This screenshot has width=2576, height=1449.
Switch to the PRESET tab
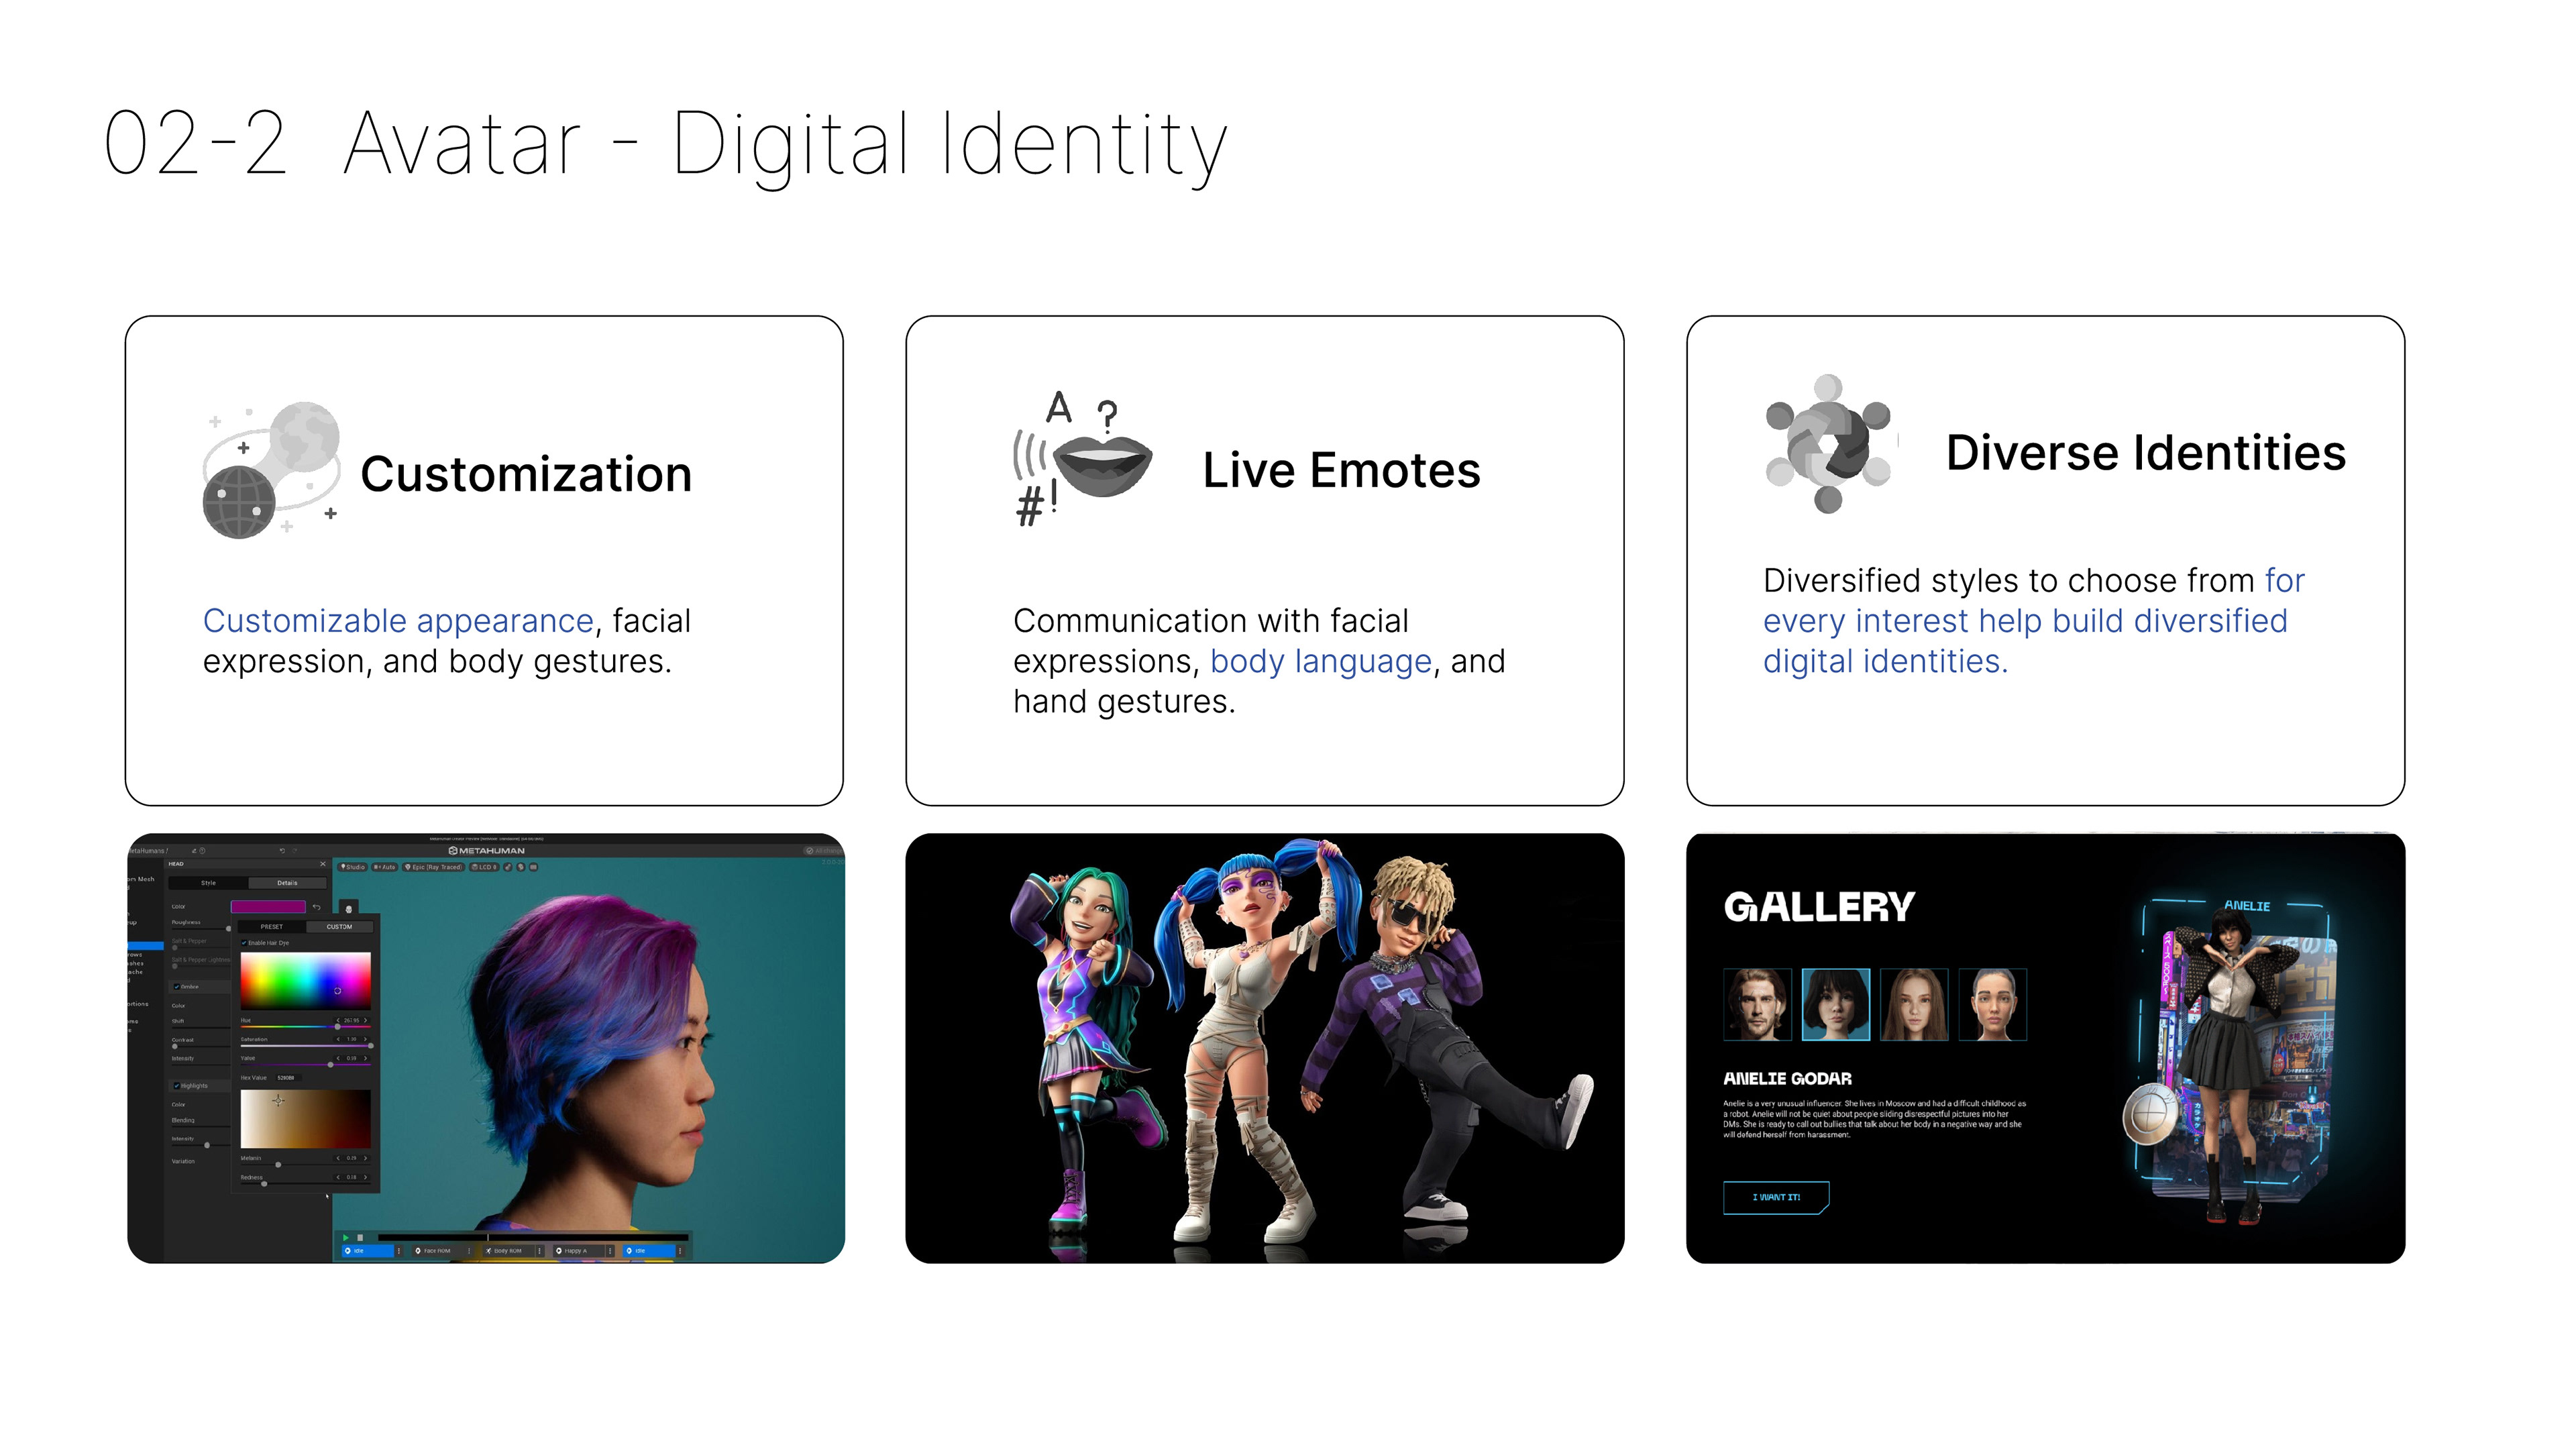coord(271,927)
